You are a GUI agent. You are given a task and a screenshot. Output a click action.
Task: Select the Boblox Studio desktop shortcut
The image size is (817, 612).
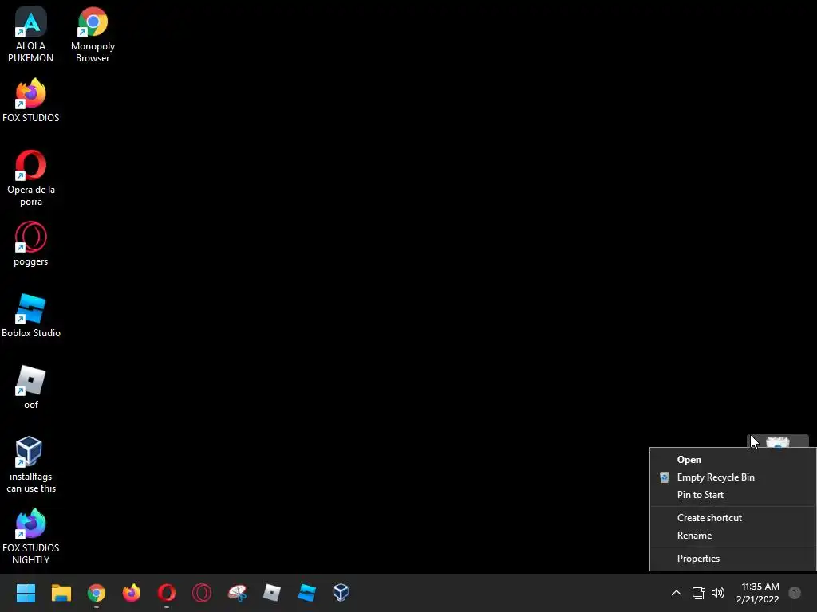tap(31, 316)
